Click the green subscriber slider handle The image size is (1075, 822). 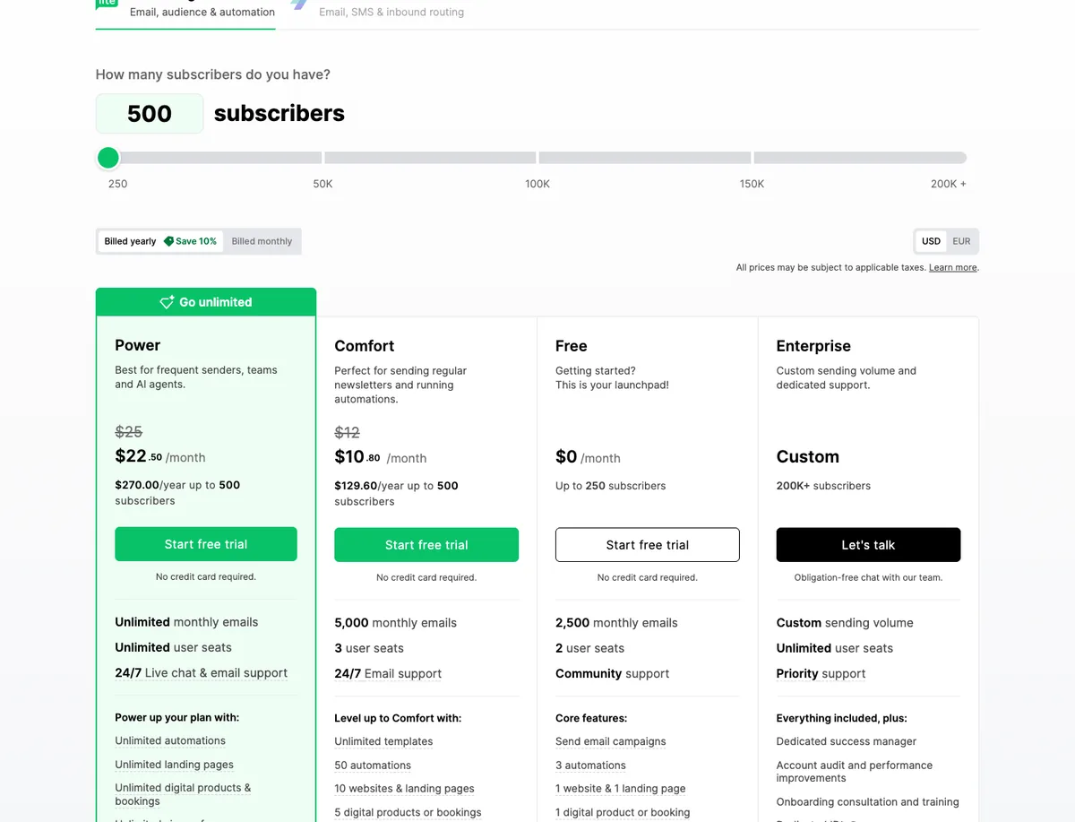[108, 158]
